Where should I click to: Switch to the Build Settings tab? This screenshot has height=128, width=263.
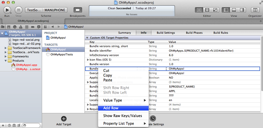click(166, 33)
